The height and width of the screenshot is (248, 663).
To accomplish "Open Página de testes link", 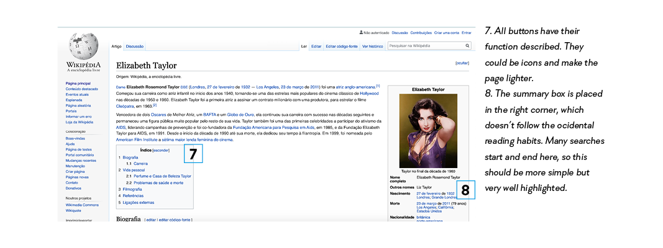I will 79,149.
